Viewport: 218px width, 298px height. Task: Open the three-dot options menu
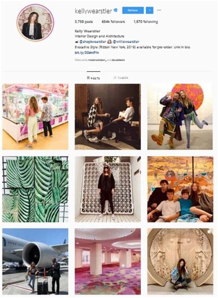tap(159, 10)
